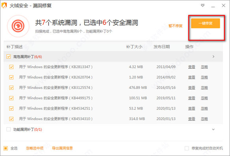
Task: Click the 发布日期 column header
Action: point(162,47)
